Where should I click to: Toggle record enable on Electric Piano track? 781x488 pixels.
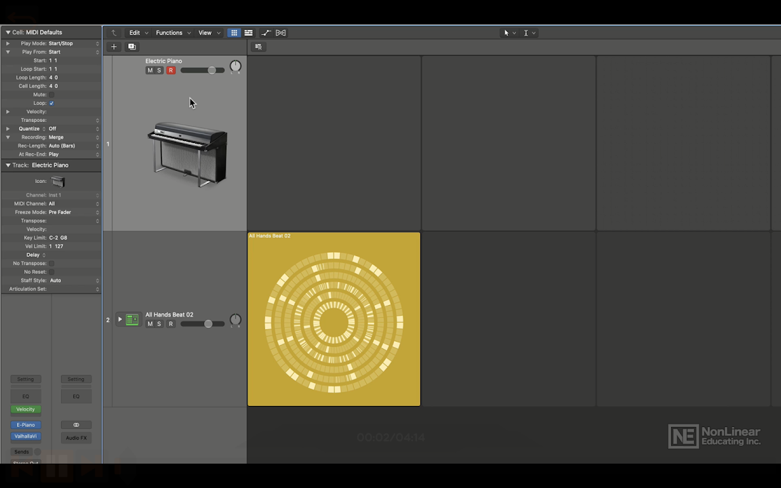[171, 70]
